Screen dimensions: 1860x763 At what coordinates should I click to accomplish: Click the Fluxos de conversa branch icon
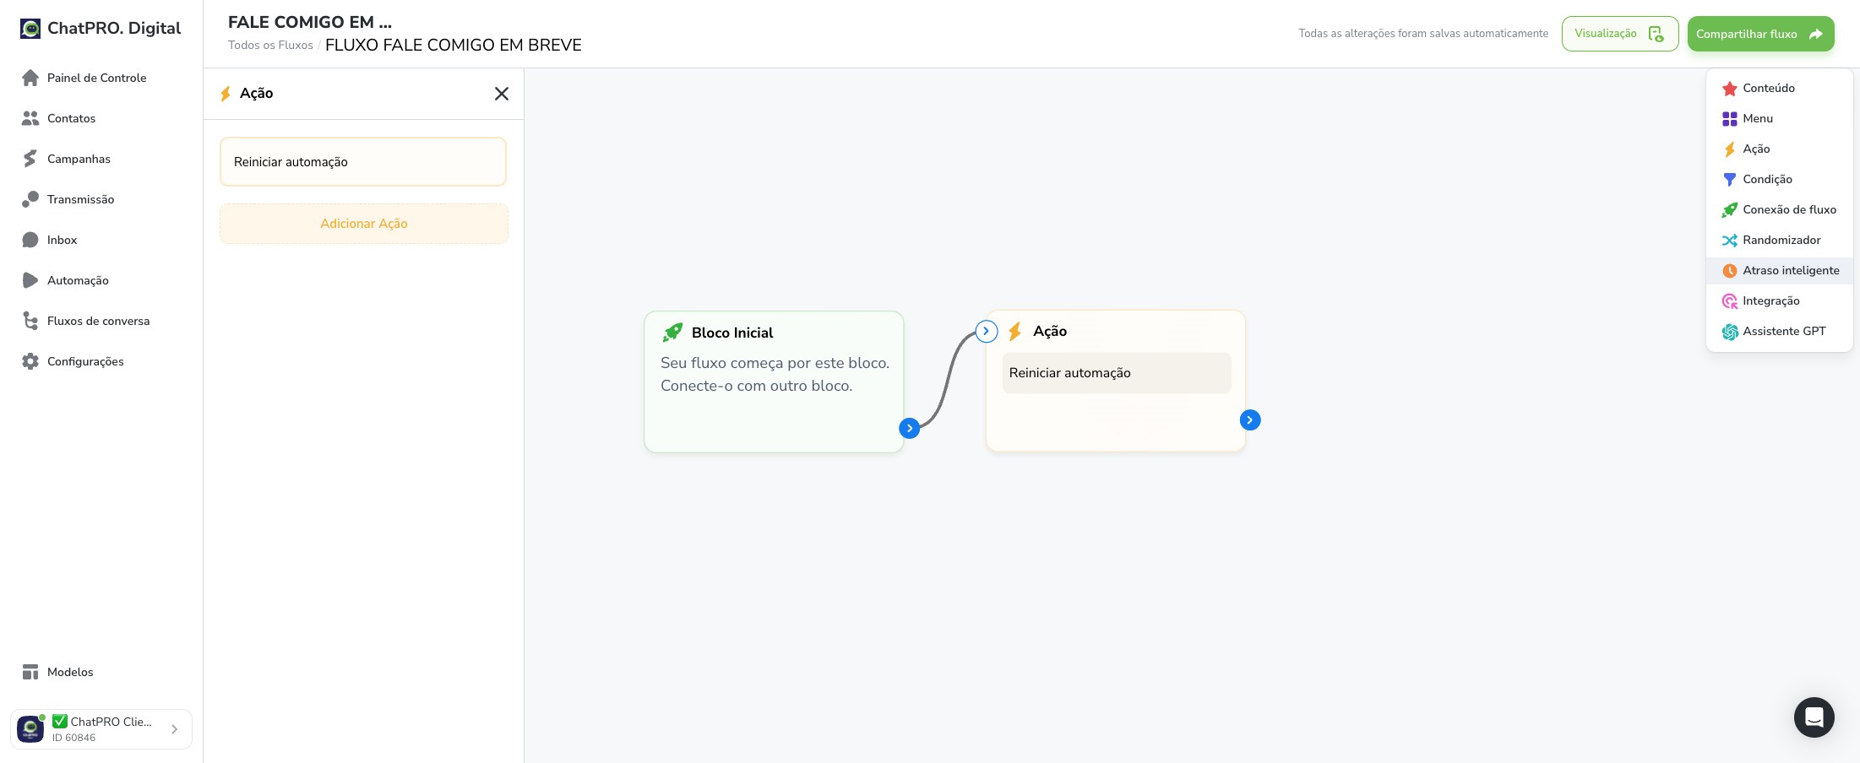[x=30, y=321]
